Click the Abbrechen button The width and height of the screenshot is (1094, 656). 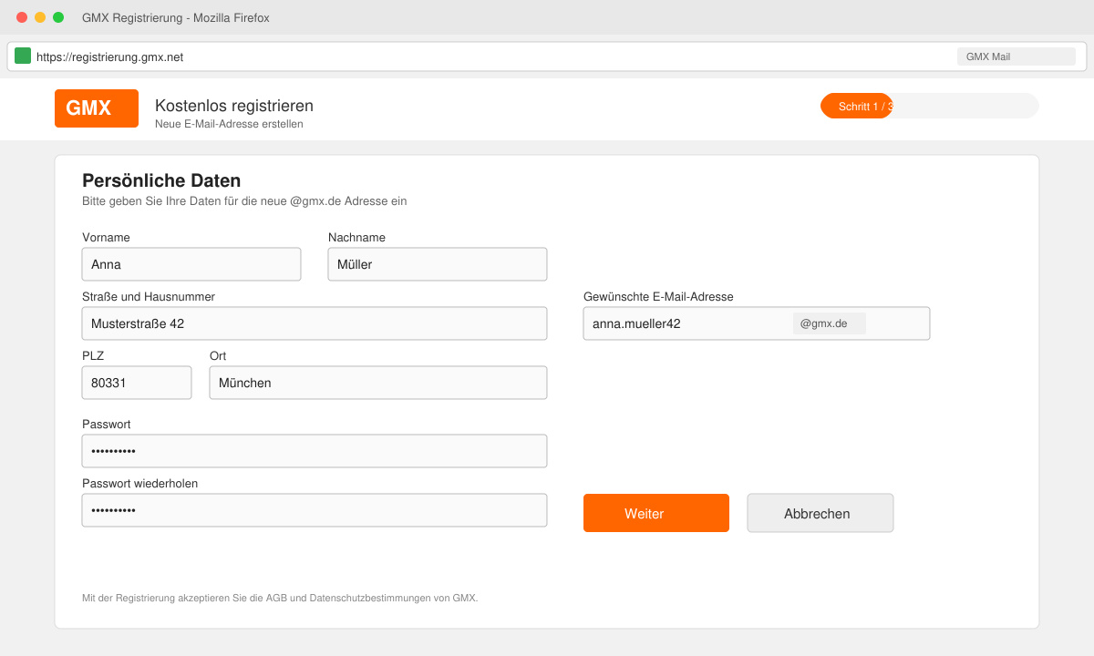click(820, 513)
